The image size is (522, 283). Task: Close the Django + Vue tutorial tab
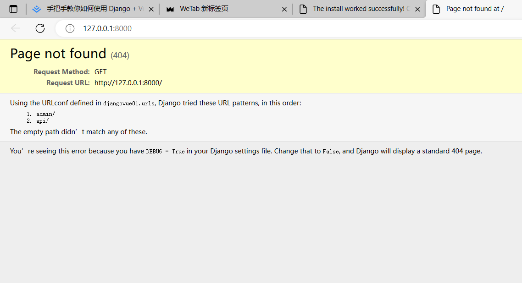pos(151,9)
